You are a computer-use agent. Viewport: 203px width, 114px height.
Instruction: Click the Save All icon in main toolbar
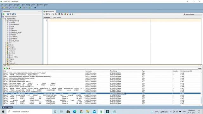10,8
